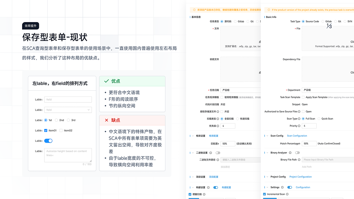Click the Binary File Path input
Image resolution: width=354 pixels, height=199 pixels.
328,160
